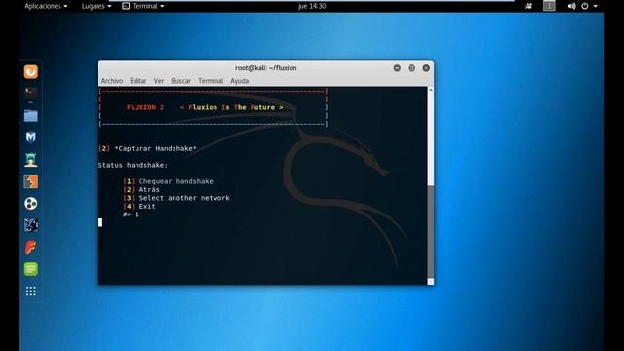Click the "Atrás" option text
Image resolution: width=624 pixels, height=351 pixels.
pyautogui.click(x=149, y=190)
